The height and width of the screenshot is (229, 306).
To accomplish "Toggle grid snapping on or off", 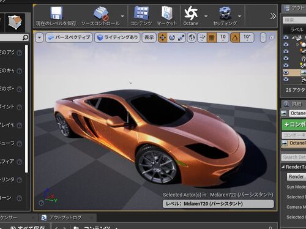I will pos(212,38).
